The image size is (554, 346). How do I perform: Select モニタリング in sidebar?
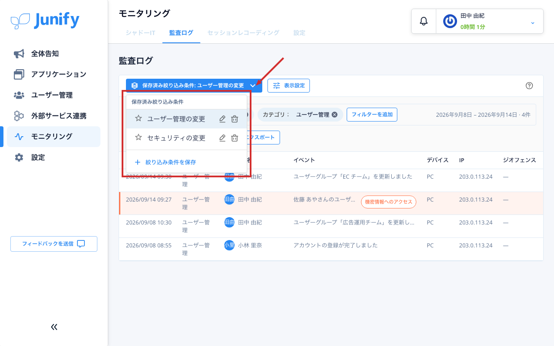pyautogui.click(x=54, y=137)
